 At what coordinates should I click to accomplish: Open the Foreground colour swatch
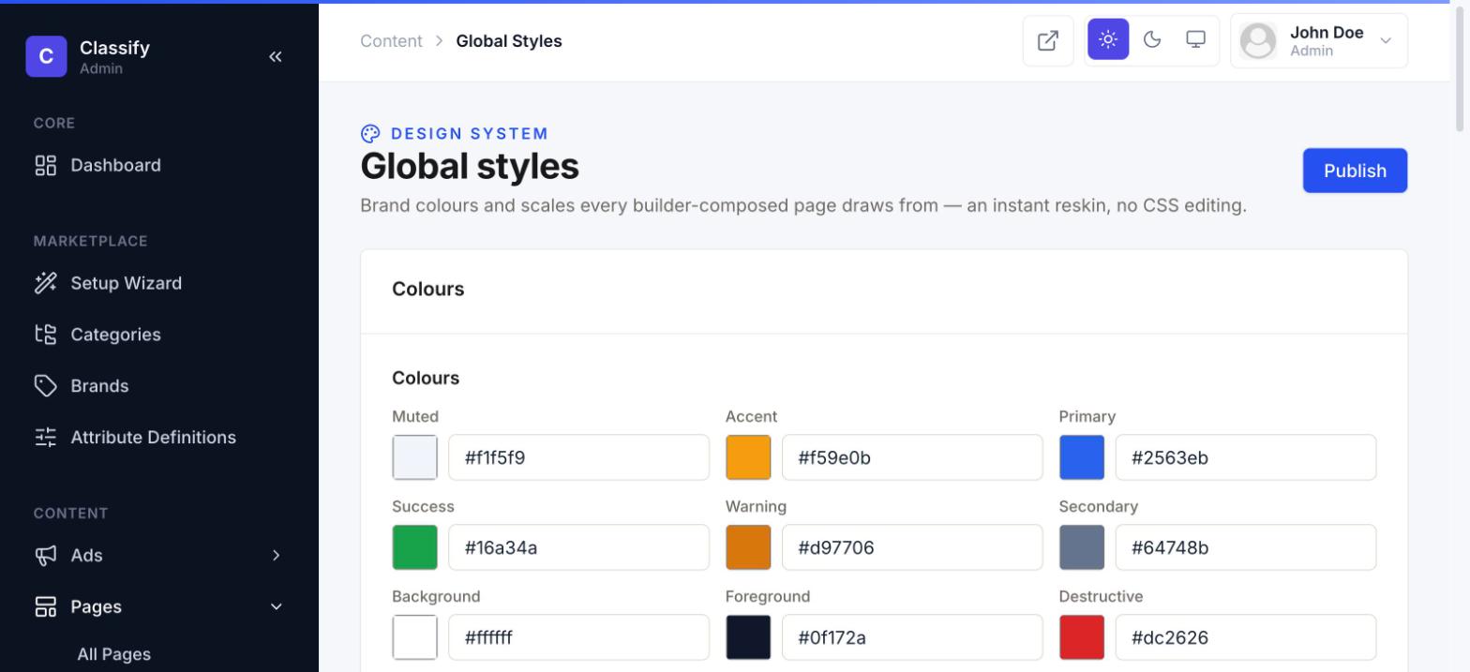click(748, 637)
